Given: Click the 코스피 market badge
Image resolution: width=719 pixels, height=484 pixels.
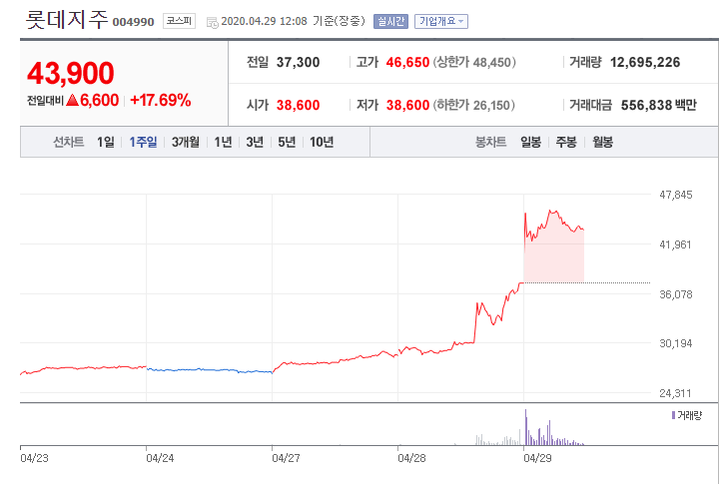Looking at the screenshot, I should tap(179, 21).
